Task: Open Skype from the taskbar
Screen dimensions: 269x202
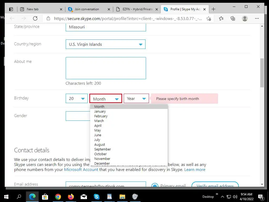Action: tap(97, 197)
